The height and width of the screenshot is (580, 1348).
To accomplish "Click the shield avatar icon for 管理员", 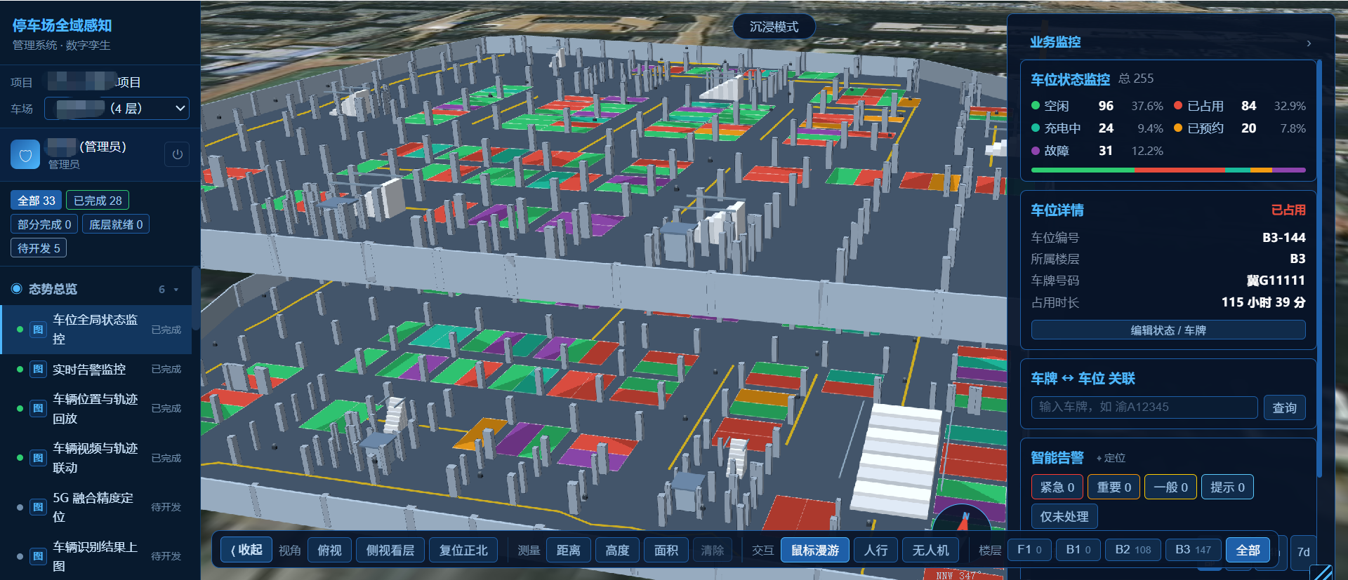I will [25, 155].
